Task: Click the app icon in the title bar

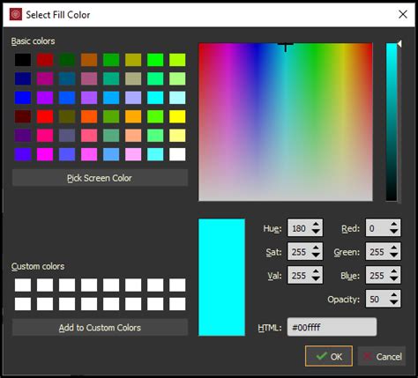Action: pos(16,14)
